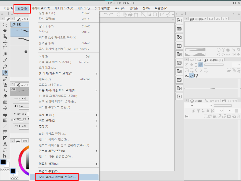Select the Hand move tool
This screenshot has width=241, height=181.
(5, 30)
